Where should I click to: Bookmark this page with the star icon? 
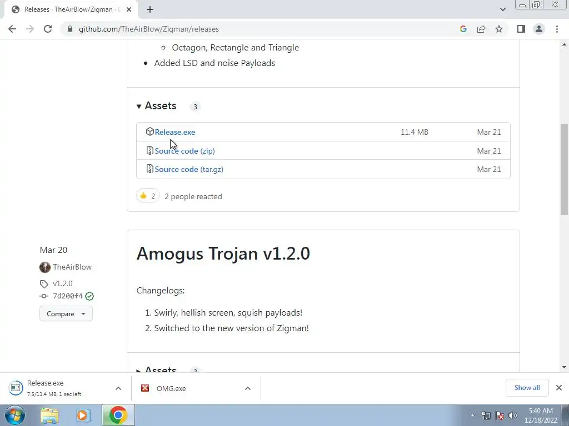tap(499, 29)
